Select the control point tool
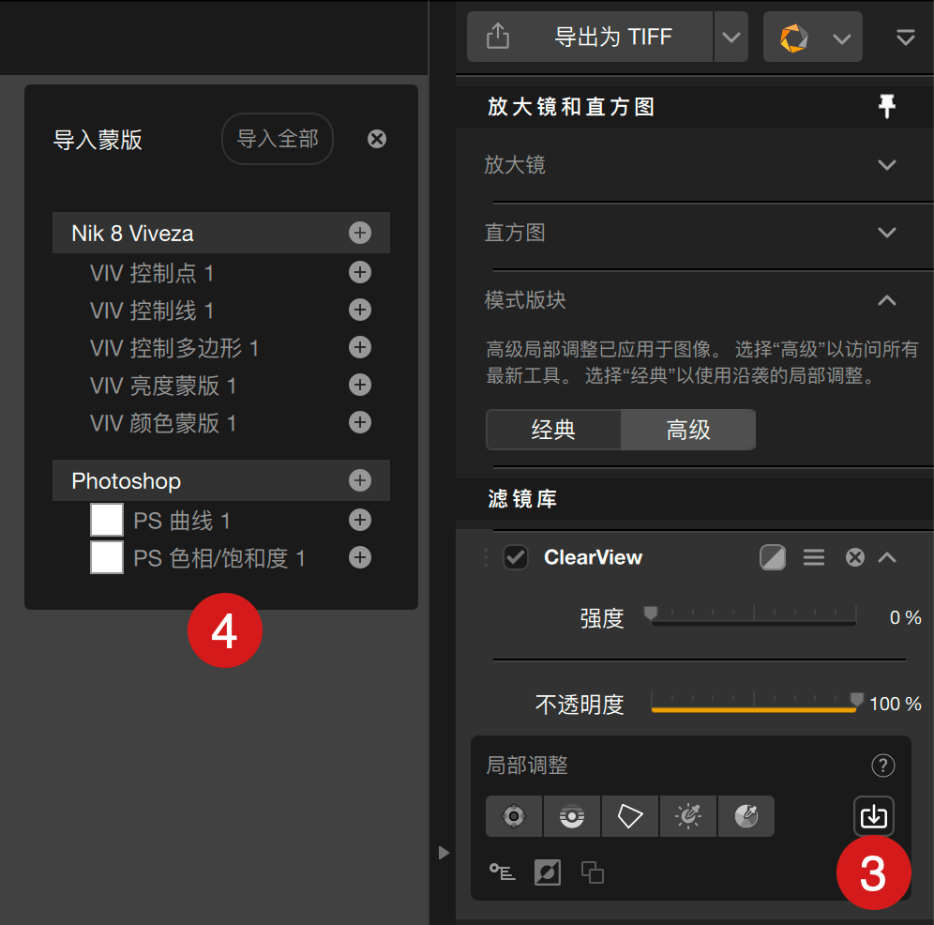 tap(514, 816)
